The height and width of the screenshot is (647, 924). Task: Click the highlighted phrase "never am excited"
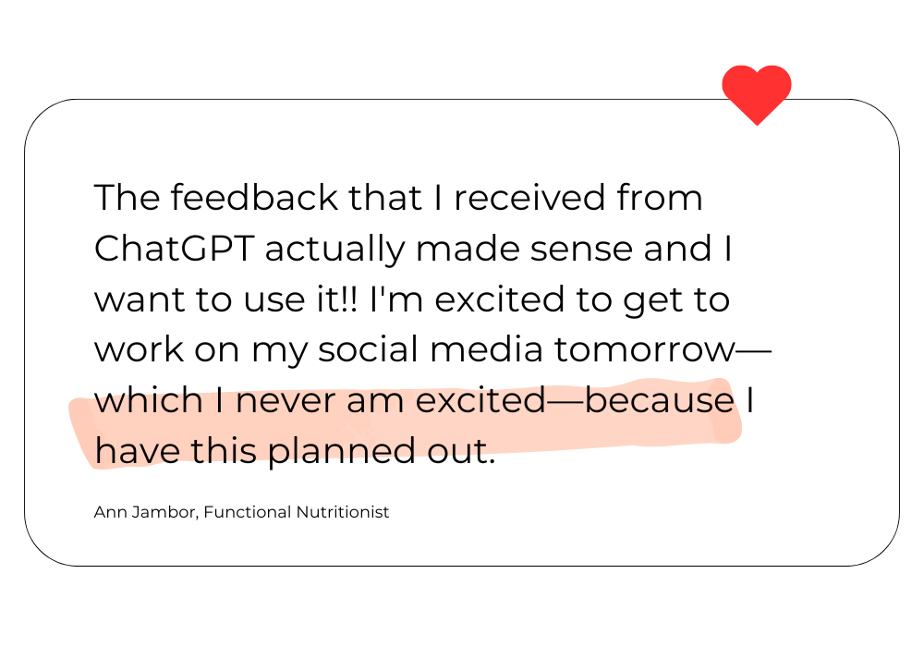click(391, 401)
